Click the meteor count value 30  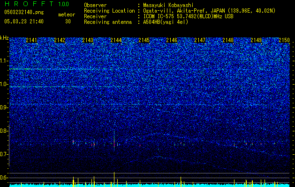coord(68,22)
